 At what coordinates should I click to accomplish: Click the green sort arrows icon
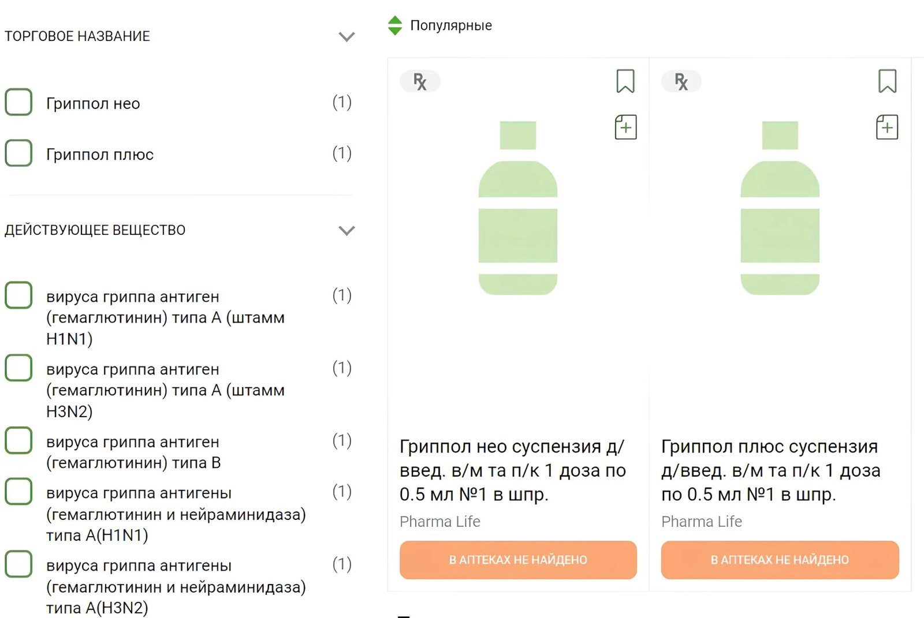(395, 25)
